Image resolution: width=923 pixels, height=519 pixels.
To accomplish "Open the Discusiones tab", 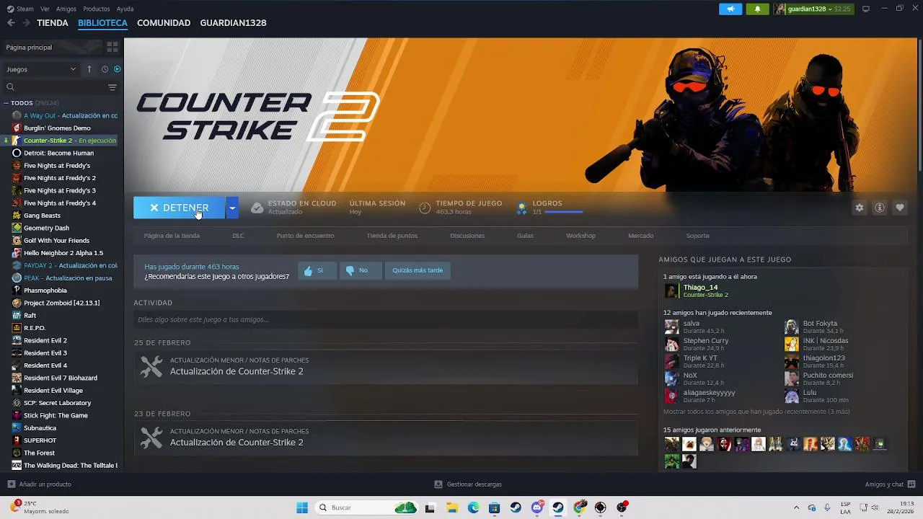I will (x=467, y=236).
